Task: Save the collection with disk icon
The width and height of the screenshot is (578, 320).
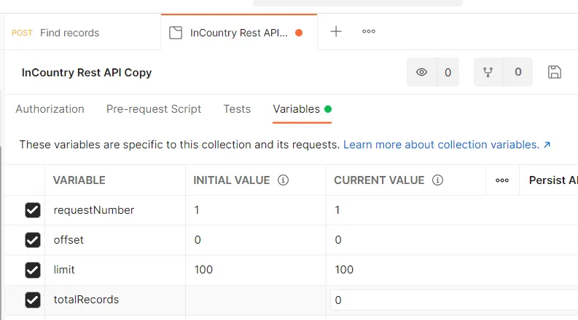Action: click(x=555, y=72)
